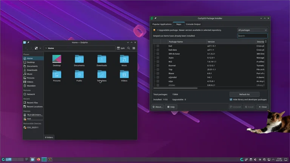Select the COS_202511 removable device
Screen dimensions: 290x163
(33, 127)
